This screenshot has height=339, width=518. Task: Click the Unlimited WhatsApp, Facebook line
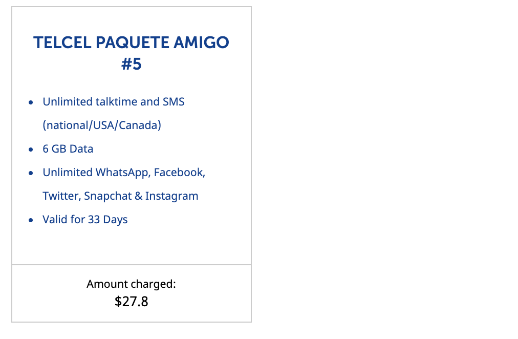pyautogui.click(x=124, y=173)
